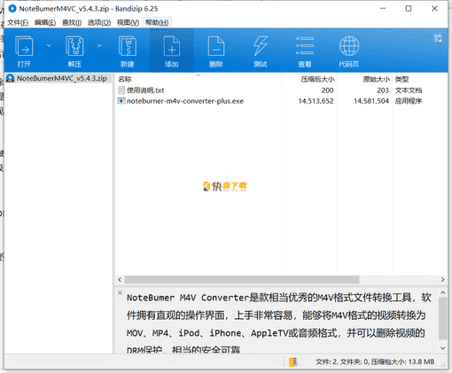Click compressed size 14,513,652 cell
Viewport: 452px width, 373px height.
pos(316,101)
